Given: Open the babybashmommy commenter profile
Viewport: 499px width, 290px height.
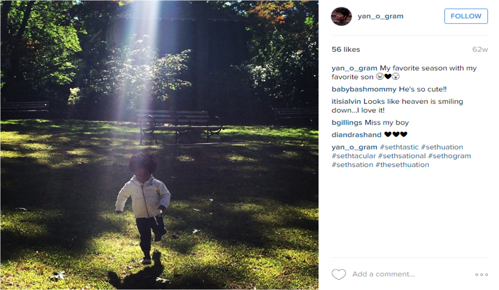Looking at the screenshot, I should pyautogui.click(x=364, y=90).
